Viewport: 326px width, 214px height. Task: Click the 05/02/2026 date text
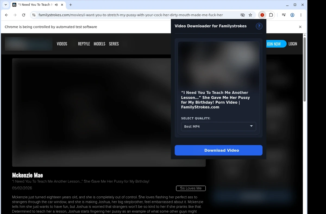(22, 188)
